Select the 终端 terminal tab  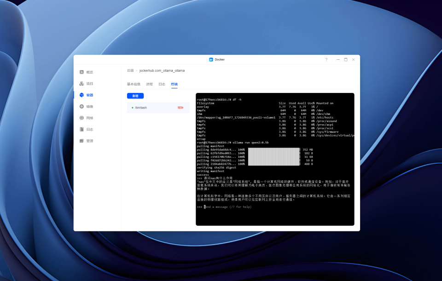174,84
